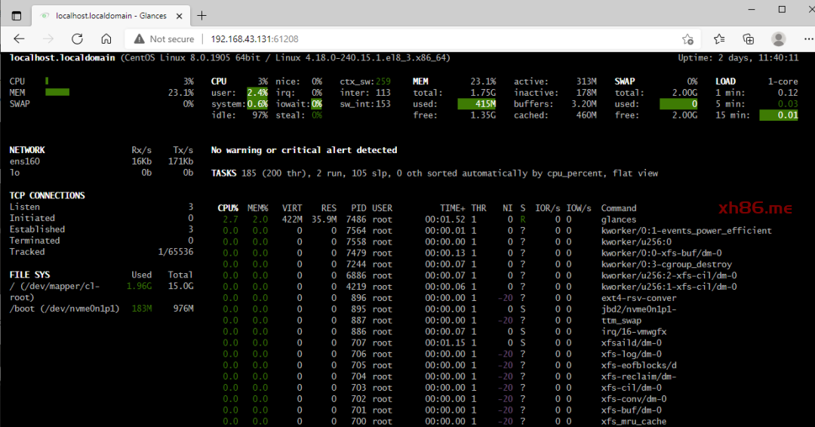This screenshot has width=815, height=427.
Task: Add this page to favorites
Action: (687, 39)
